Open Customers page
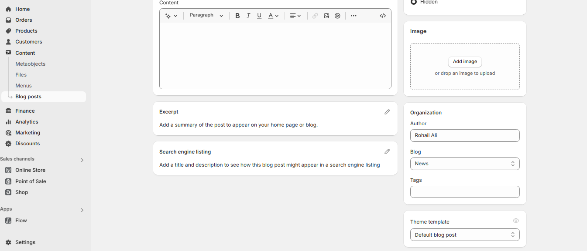 tap(29, 42)
